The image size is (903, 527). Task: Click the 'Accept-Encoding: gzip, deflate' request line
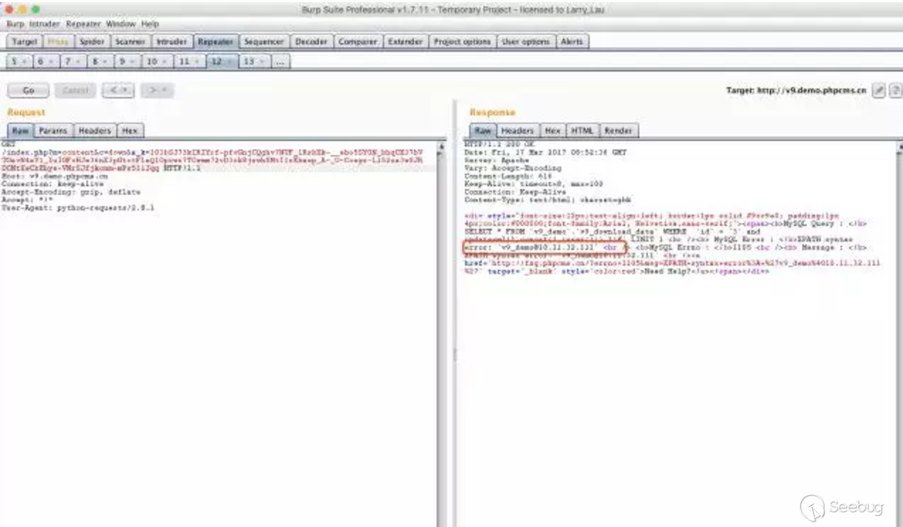pos(71,192)
